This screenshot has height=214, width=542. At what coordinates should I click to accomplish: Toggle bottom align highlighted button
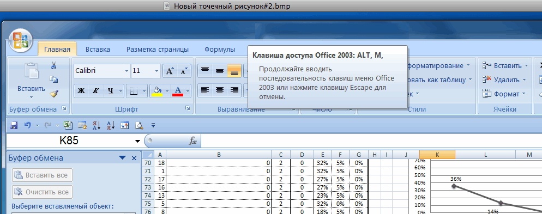coord(234,71)
